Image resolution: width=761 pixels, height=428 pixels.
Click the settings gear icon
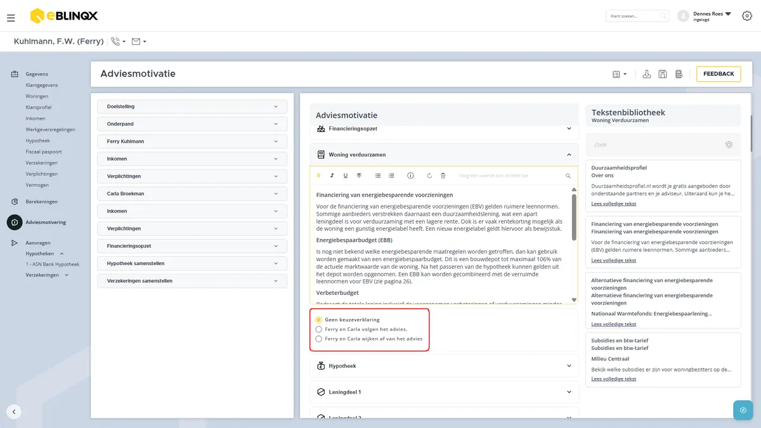(x=747, y=16)
